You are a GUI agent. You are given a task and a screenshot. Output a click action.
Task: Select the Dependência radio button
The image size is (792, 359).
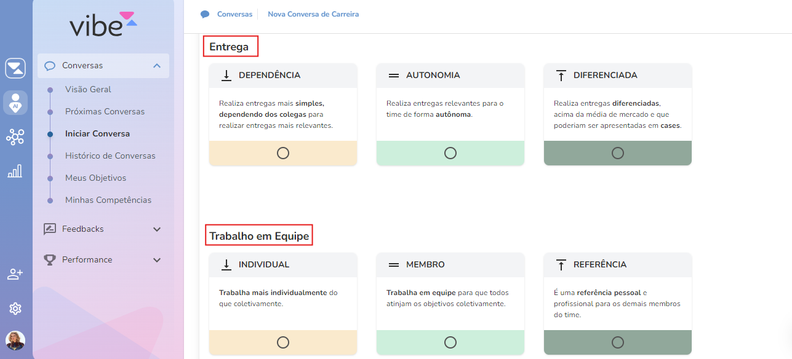point(283,153)
